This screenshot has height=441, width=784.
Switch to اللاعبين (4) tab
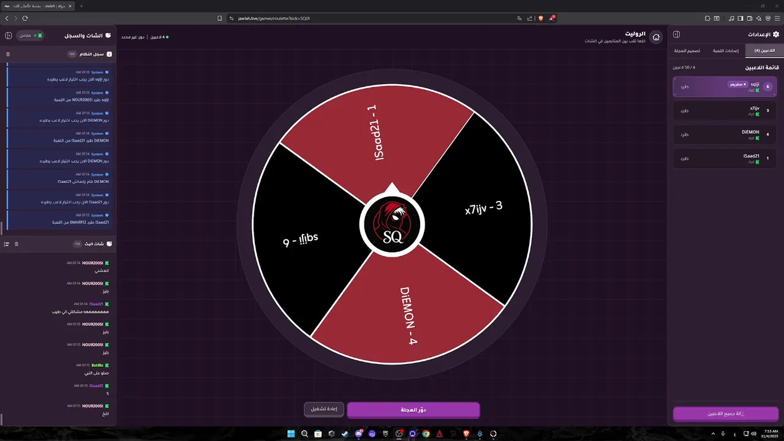tap(764, 50)
